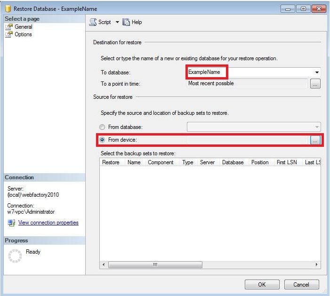Open the point in time browse button
This screenshot has height=296, width=330.
pos(315,84)
